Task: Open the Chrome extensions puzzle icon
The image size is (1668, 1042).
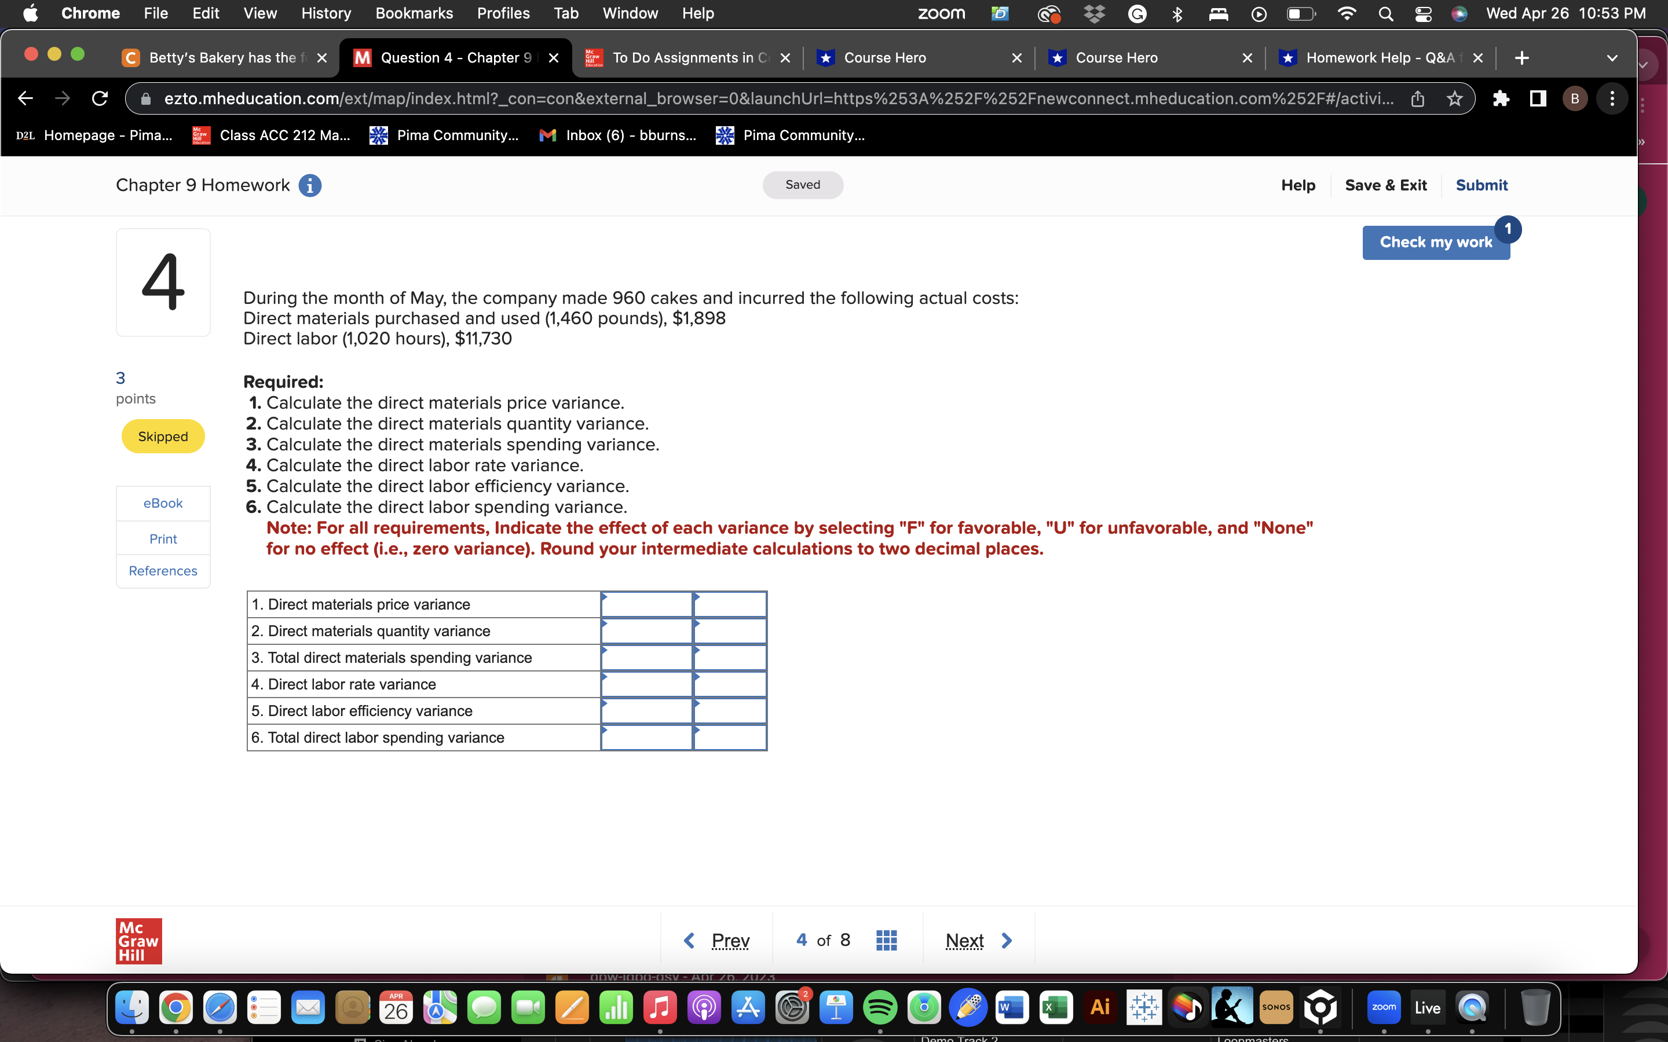Action: pyautogui.click(x=1502, y=98)
